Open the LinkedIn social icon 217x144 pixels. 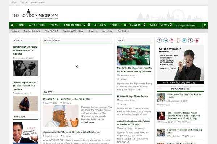[x=166, y=40]
